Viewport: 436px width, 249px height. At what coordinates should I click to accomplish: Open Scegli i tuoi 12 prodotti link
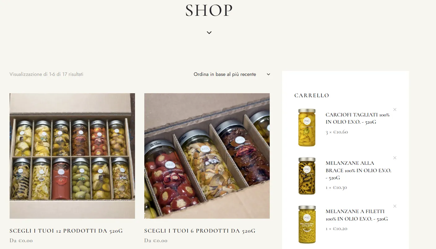66,231
